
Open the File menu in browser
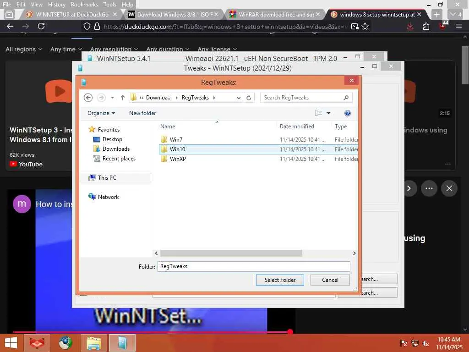(x=6, y=5)
